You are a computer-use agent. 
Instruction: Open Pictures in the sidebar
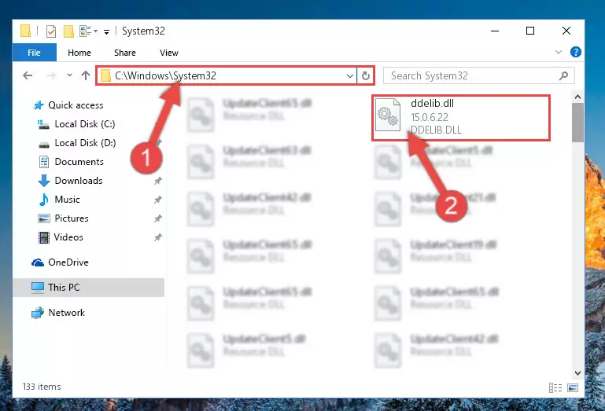(x=72, y=218)
